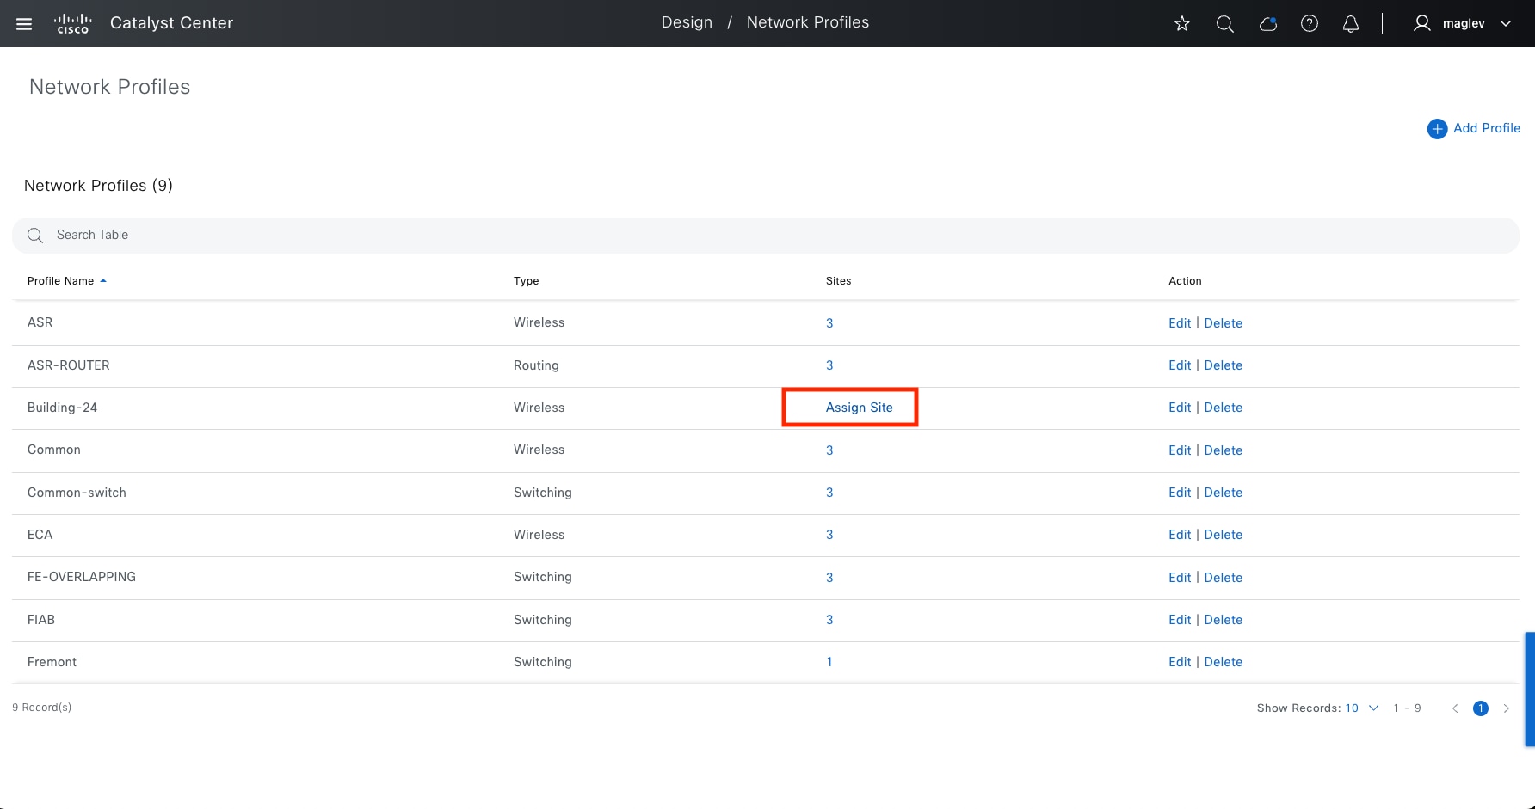Open the help question mark icon
The height and width of the screenshot is (809, 1535).
[x=1309, y=24]
